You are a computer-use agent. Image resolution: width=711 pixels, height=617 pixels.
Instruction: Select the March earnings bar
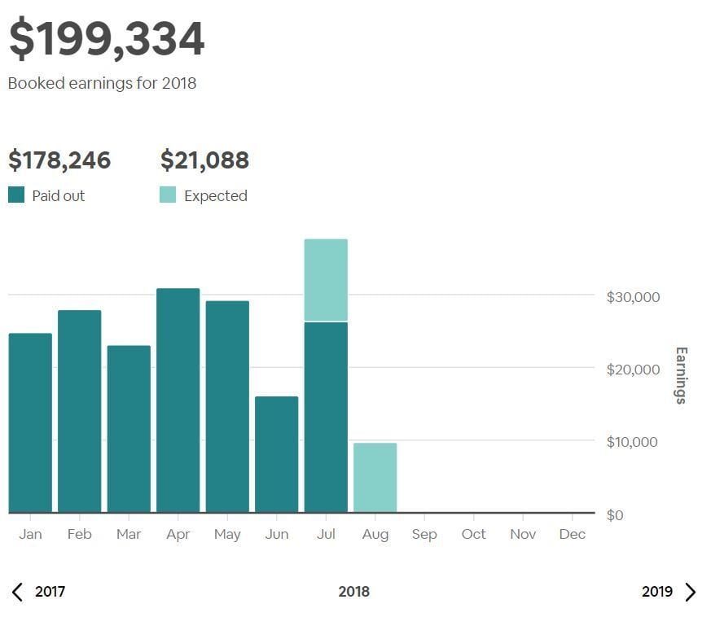pyautogui.click(x=129, y=429)
